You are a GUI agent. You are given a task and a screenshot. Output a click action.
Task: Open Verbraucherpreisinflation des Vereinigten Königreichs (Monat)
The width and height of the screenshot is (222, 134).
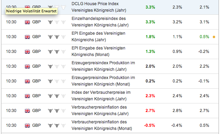102,125
